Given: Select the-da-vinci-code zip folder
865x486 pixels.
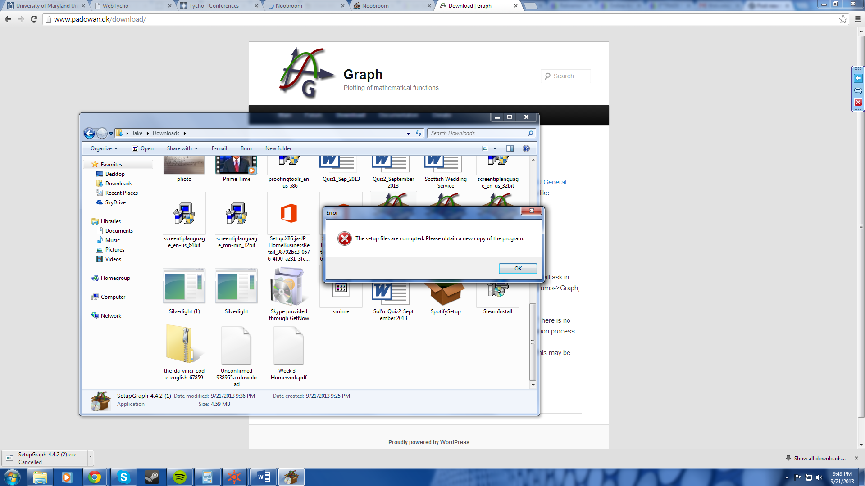Looking at the screenshot, I should pyautogui.click(x=184, y=345).
